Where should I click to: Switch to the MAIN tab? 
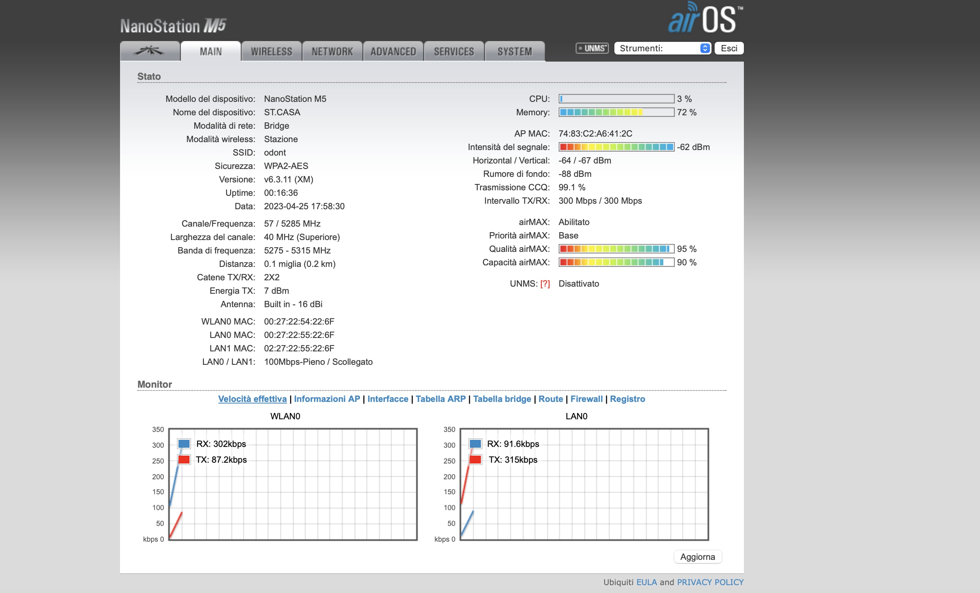(x=211, y=51)
